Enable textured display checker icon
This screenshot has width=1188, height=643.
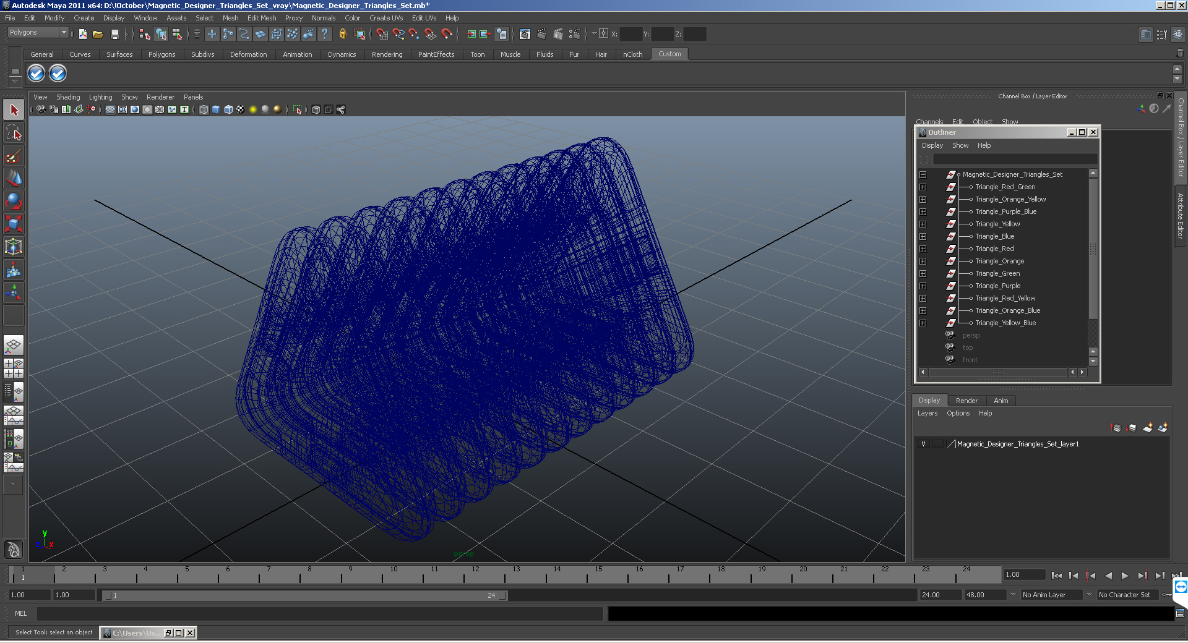[x=241, y=109]
